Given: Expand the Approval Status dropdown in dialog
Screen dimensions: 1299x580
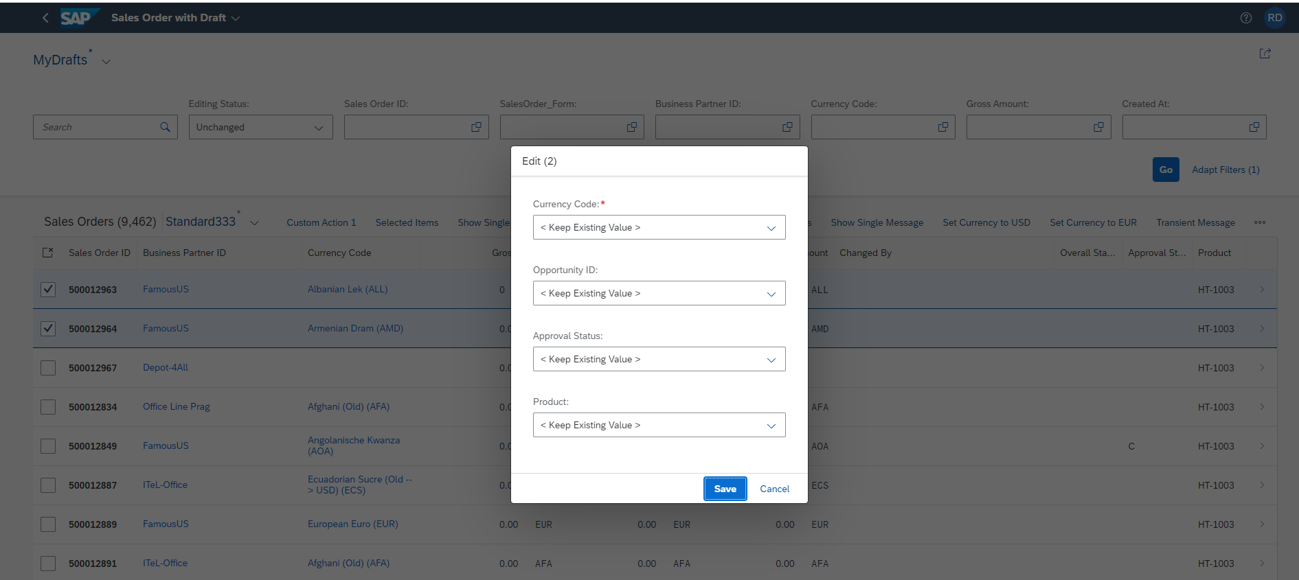Looking at the screenshot, I should pos(771,360).
